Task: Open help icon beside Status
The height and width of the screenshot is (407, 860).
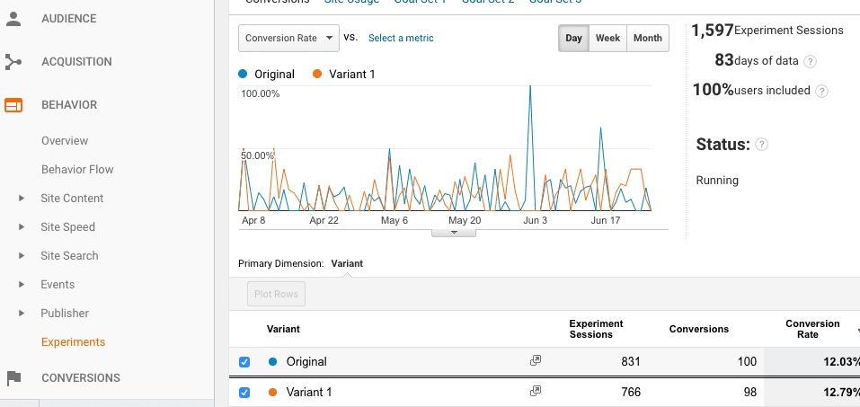Action: point(761,145)
